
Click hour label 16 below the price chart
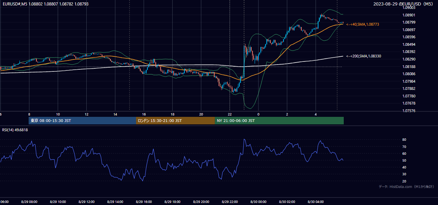click(144, 114)
